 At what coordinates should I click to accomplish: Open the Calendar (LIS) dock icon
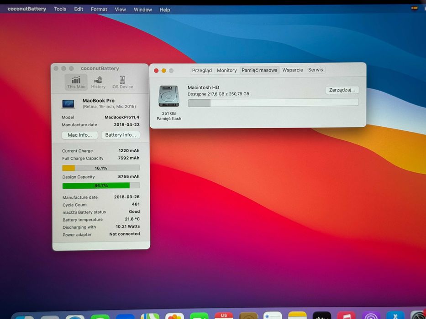tap(224, 315)
